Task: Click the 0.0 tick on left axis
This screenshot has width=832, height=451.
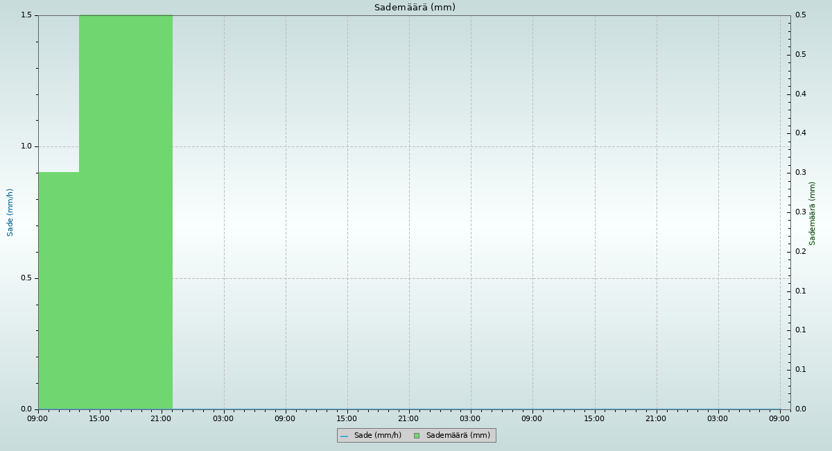Action: 26,409
